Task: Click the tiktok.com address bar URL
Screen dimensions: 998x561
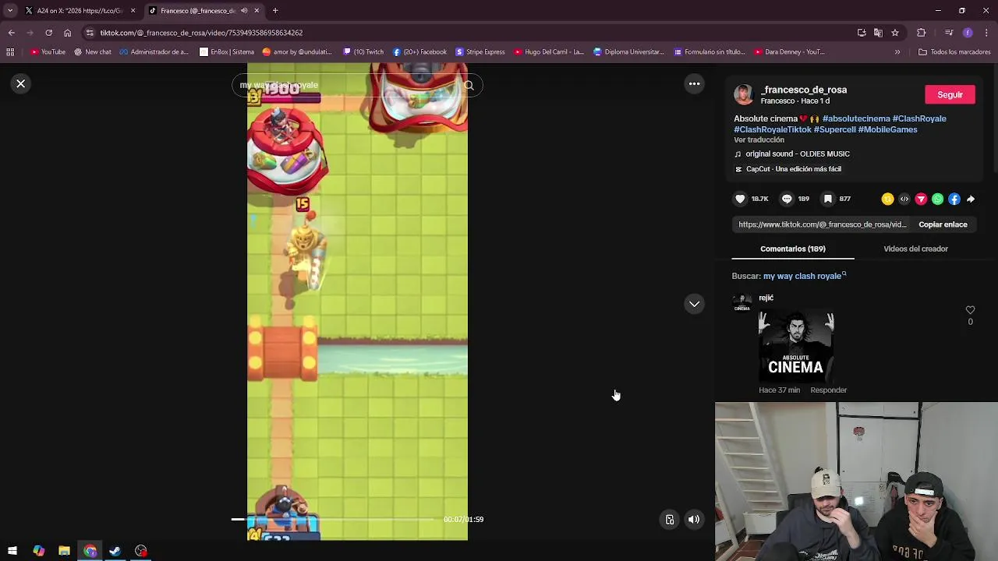Action: pos(201,33)
